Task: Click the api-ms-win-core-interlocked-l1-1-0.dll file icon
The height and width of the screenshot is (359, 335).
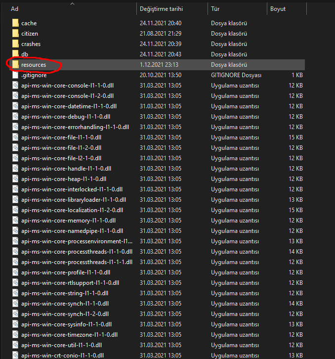Action: pos(15,189)
